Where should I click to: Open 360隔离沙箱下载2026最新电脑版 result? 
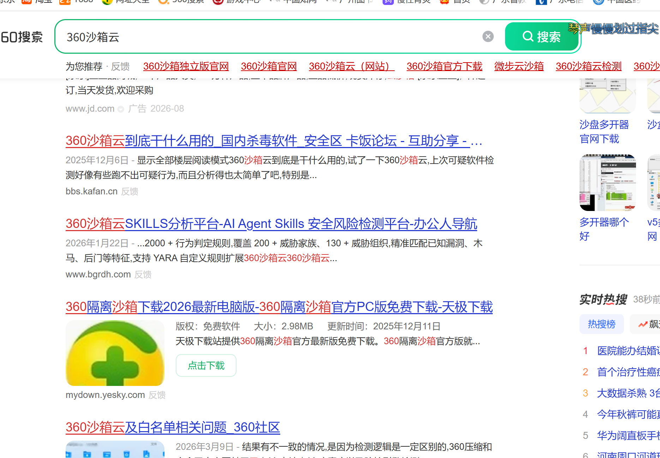click(x=279, y=307)
